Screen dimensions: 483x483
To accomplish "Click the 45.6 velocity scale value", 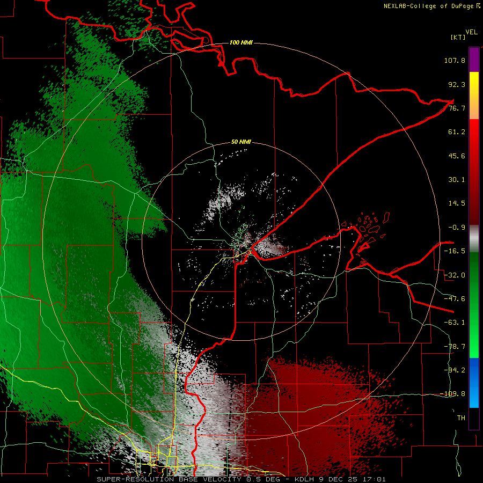I will pos(457,156).
